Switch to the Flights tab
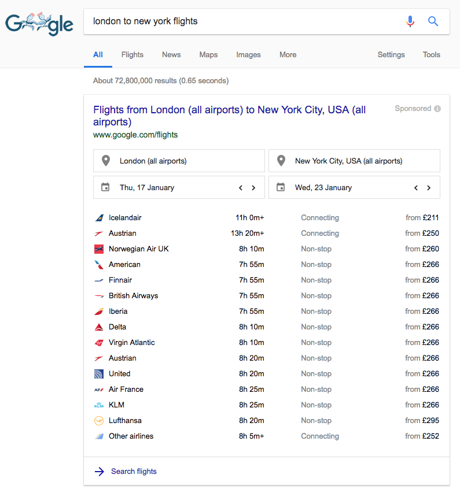This screenshot has height=493, width=460. coord(133,55)
